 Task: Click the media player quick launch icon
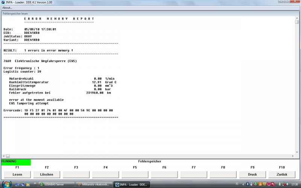click(x=28, y=185)
